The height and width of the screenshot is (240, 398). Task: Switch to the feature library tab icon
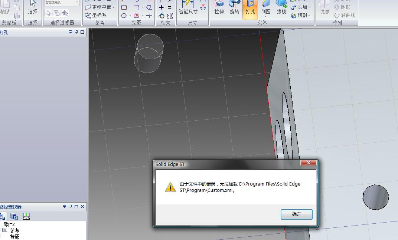click(x=14, y=216)
